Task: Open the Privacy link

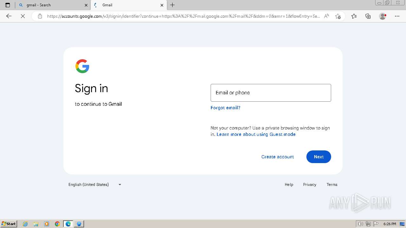Action: (310, 185)
